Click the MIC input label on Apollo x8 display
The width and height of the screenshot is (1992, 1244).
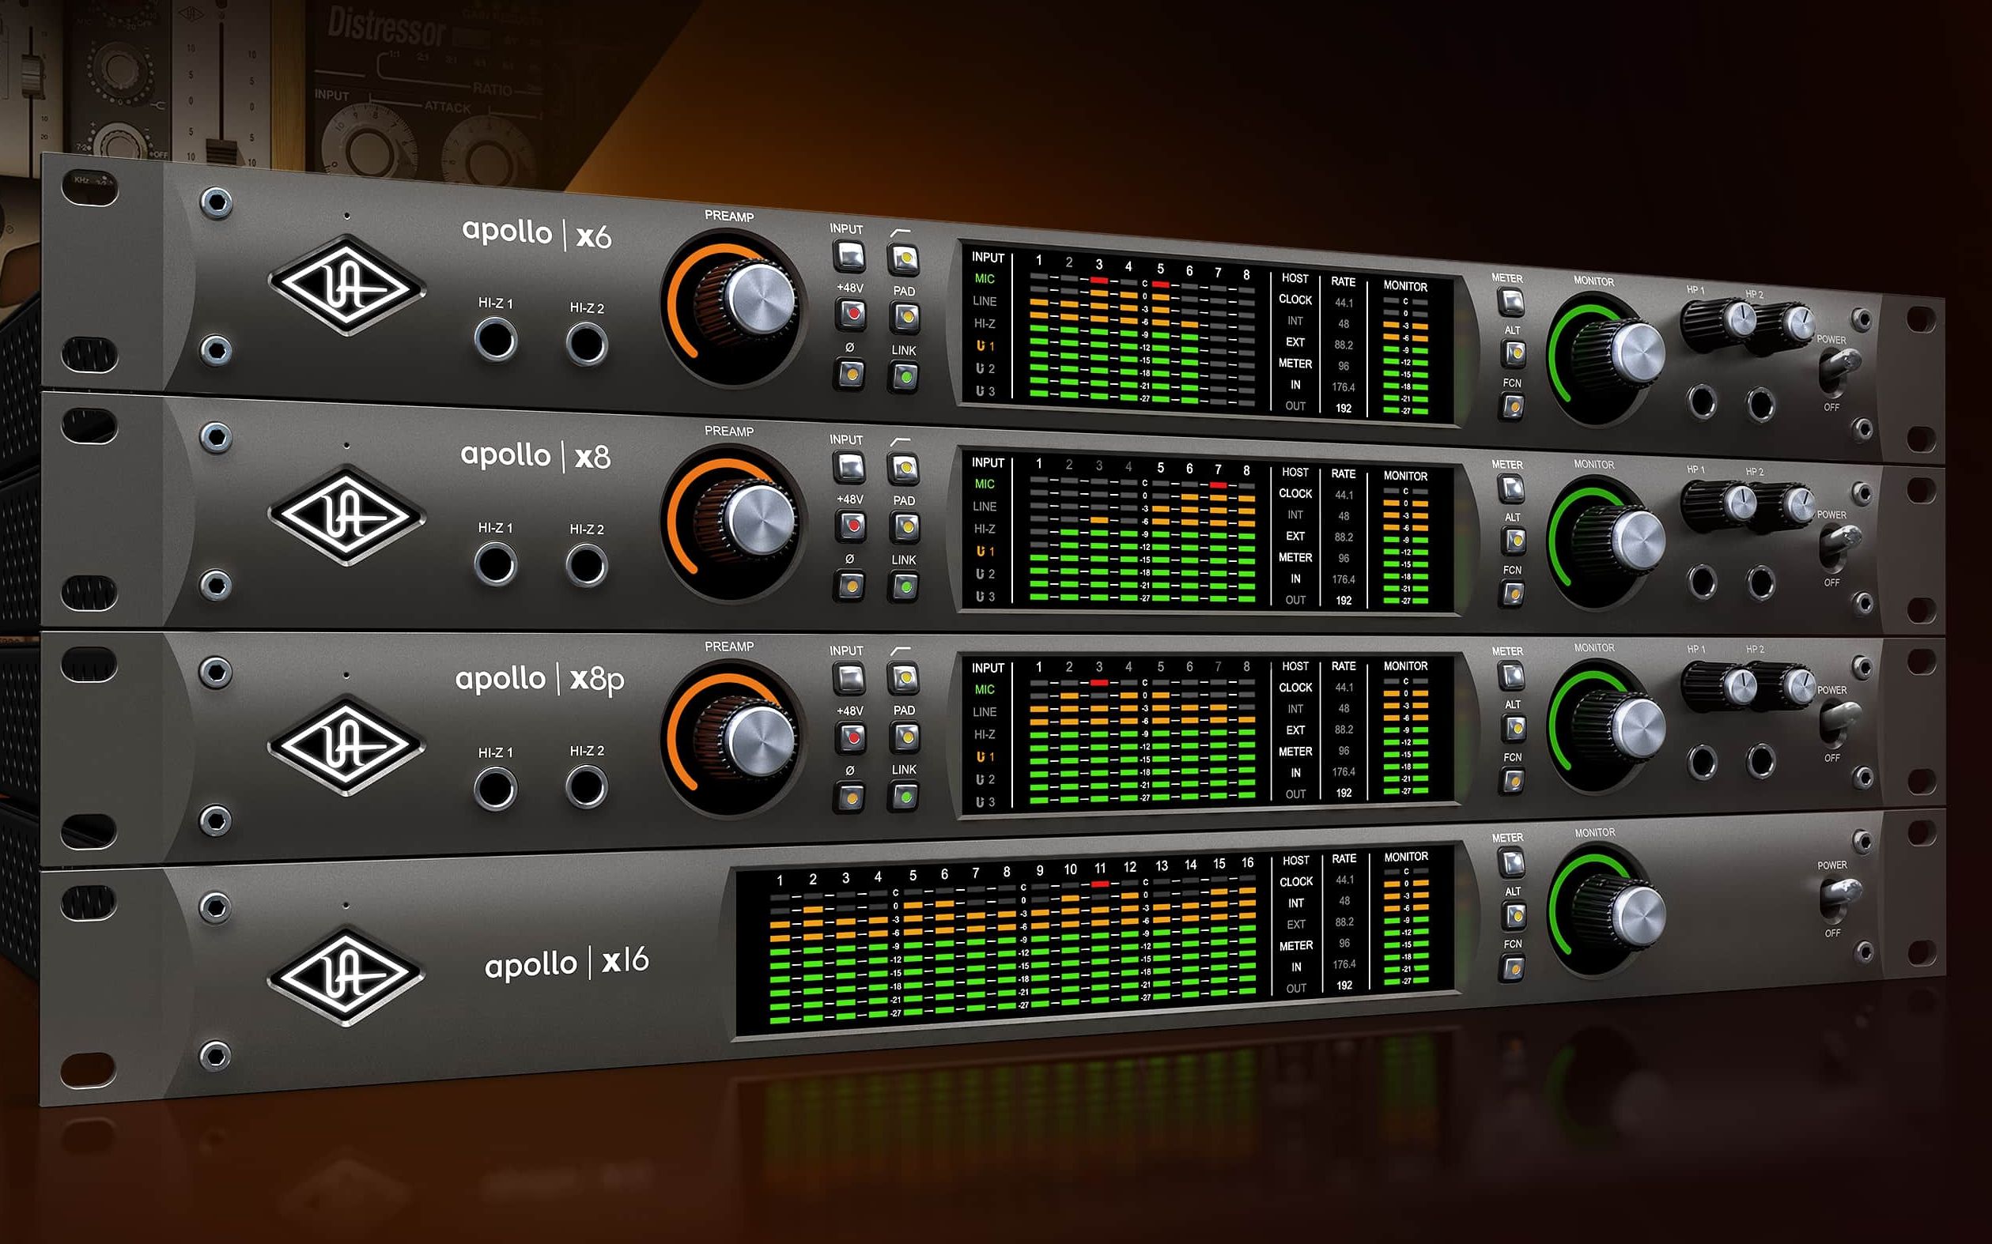[x=985, y=484]
